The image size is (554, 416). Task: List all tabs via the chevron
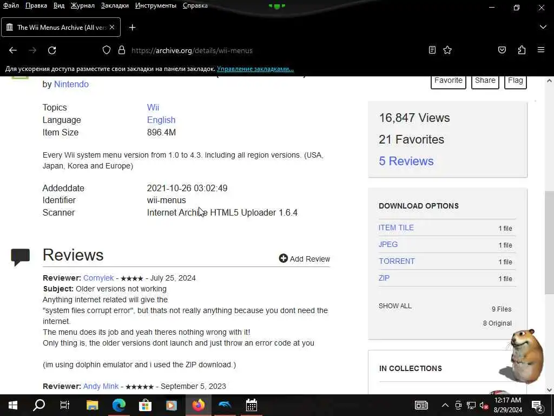click(543, 27)
